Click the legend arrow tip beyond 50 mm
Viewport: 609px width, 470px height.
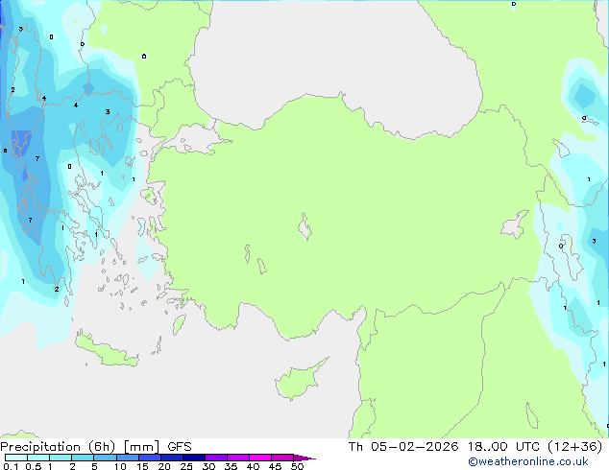point(304,458)
